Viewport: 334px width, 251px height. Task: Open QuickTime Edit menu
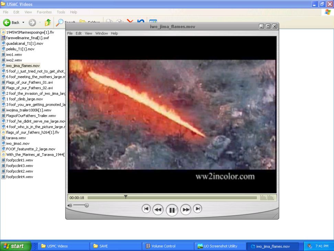(79, 33)
